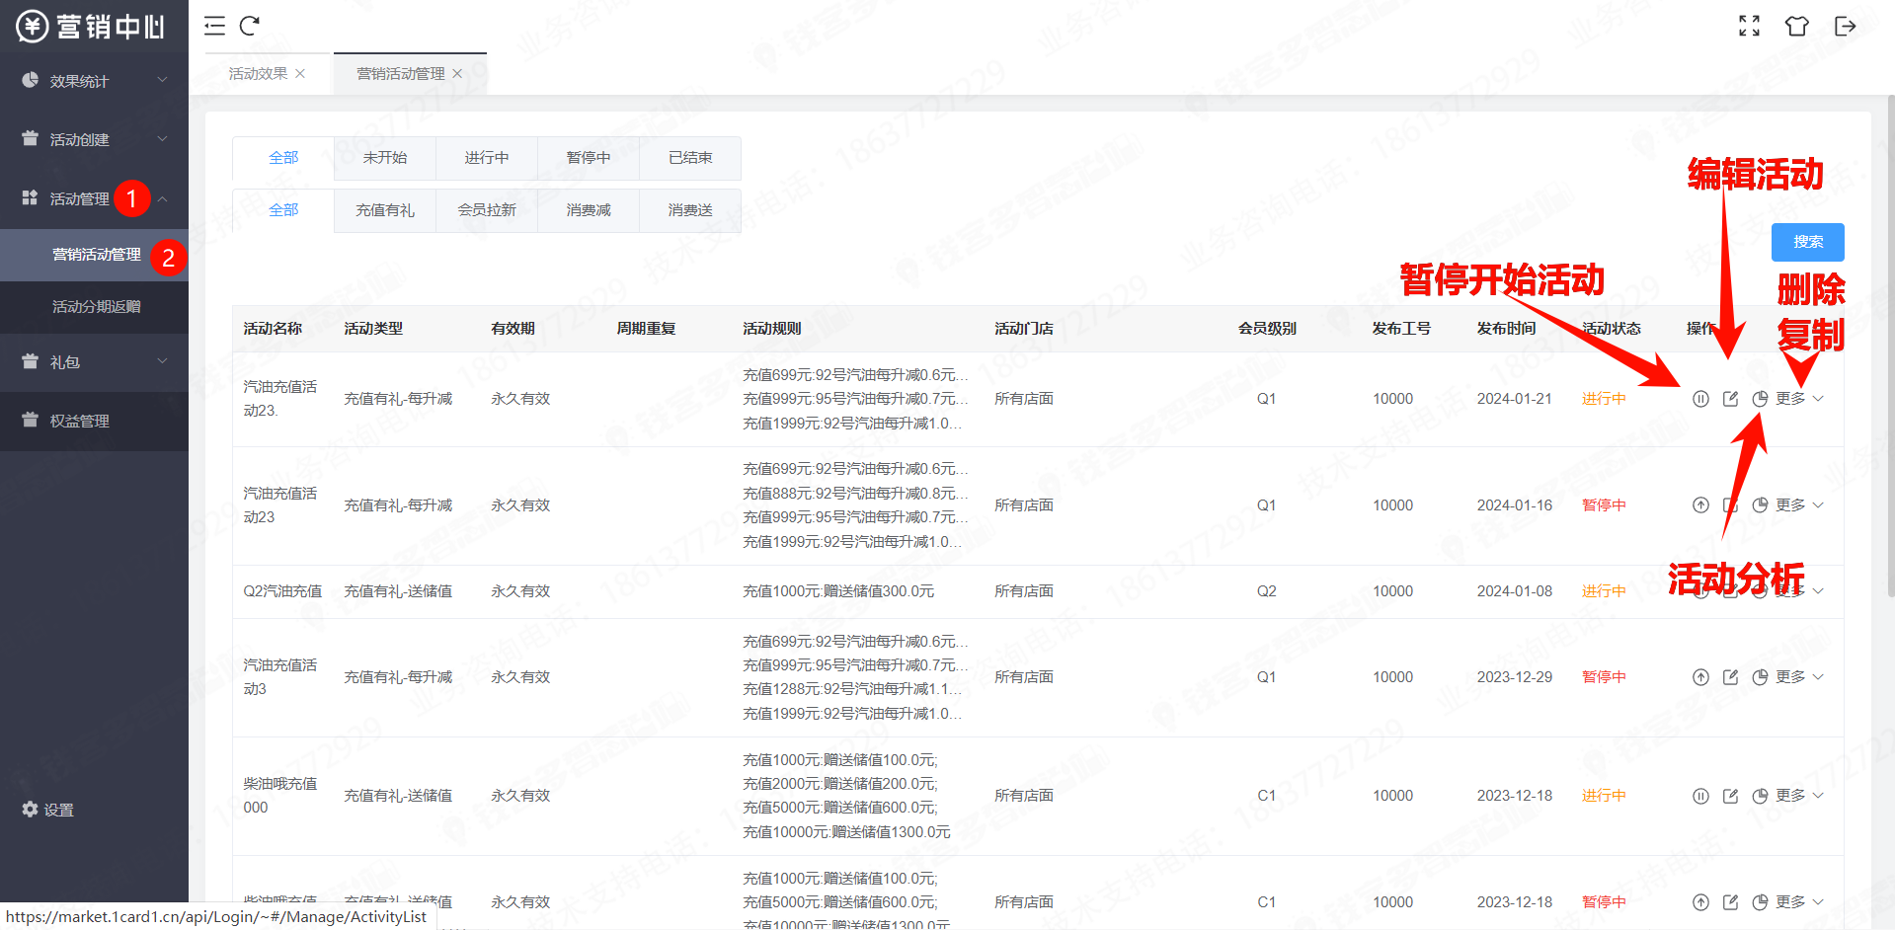Expand the 礼包 sidebar menu

click(94, 362)
